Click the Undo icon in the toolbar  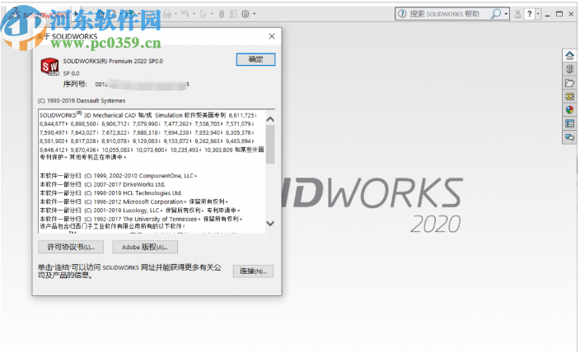(185, 14)
